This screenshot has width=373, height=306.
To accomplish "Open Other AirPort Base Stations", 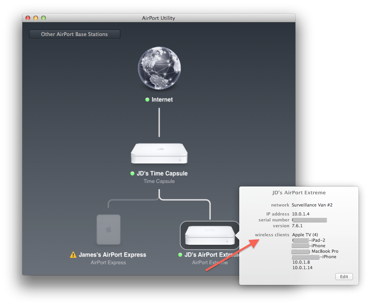I will click(75, 34).
